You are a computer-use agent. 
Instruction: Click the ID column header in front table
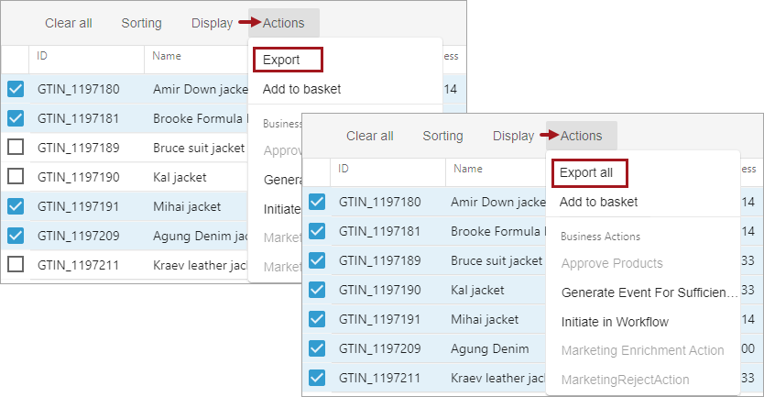(x=344, y=169)
